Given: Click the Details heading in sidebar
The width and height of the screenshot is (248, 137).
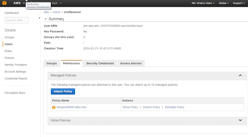Looking at the screenshot, I should point(10,30).
